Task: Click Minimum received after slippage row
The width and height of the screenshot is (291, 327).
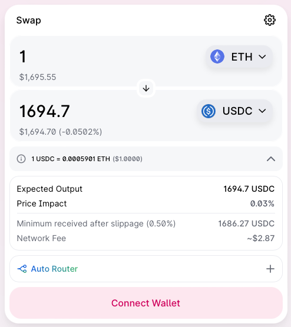Action: coord(145,223)
